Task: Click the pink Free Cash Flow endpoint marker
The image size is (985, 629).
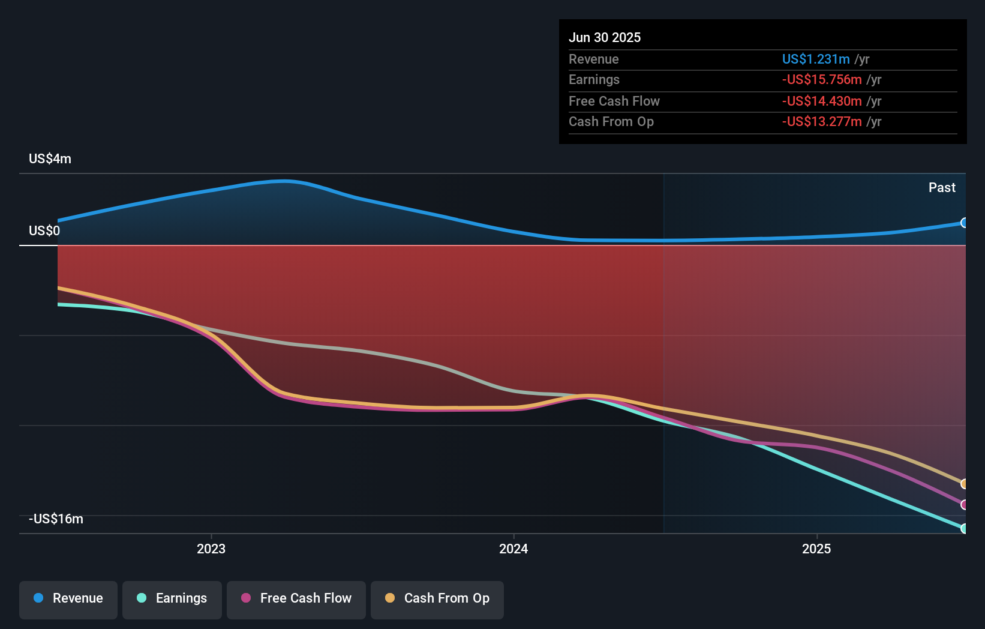Action: (964, 505)
